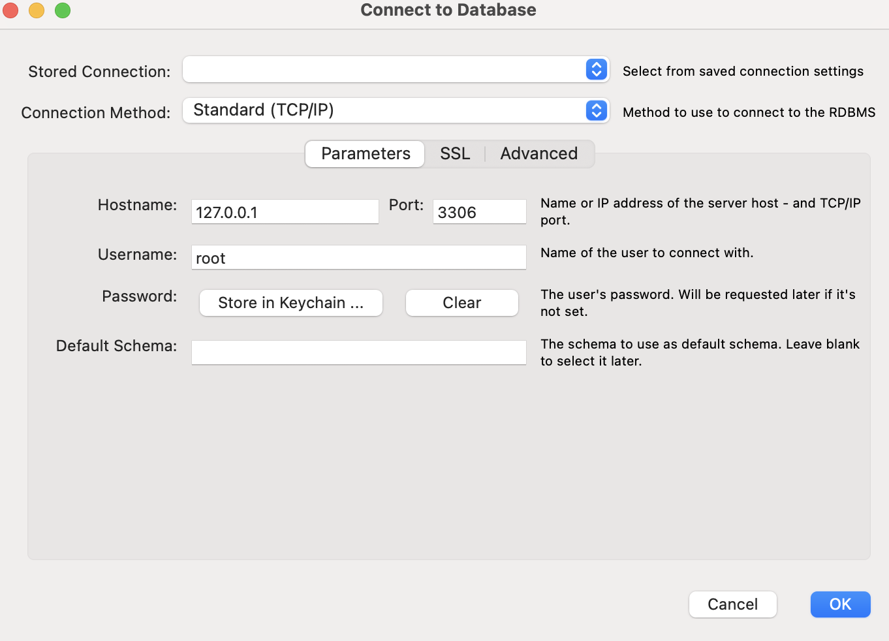This screenshot has width=889, height=641.
Task: Switch to the Advanced tab
Action: coord(539,154)
